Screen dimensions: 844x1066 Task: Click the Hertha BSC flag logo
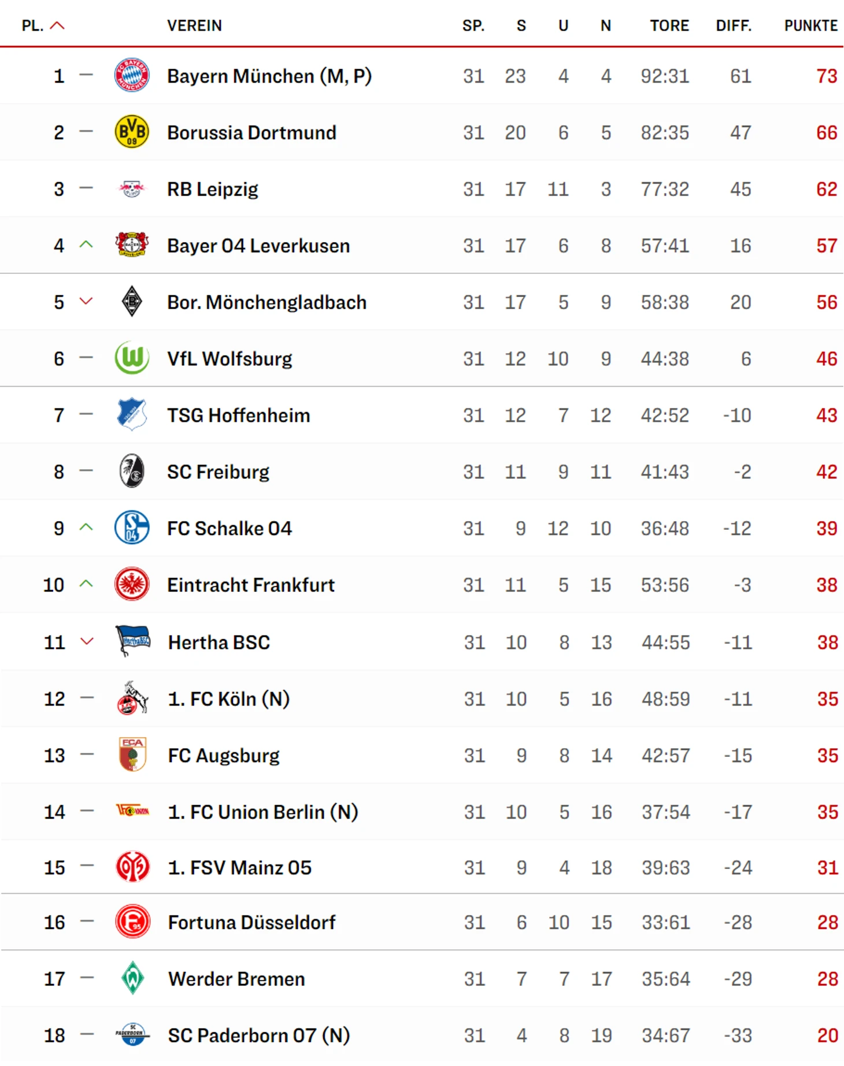pyautogui.click(x=133, y=641)
